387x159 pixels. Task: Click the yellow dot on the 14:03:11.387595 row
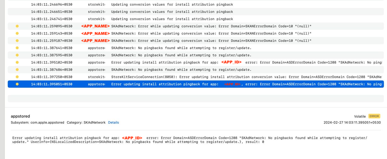coord(17,55)
